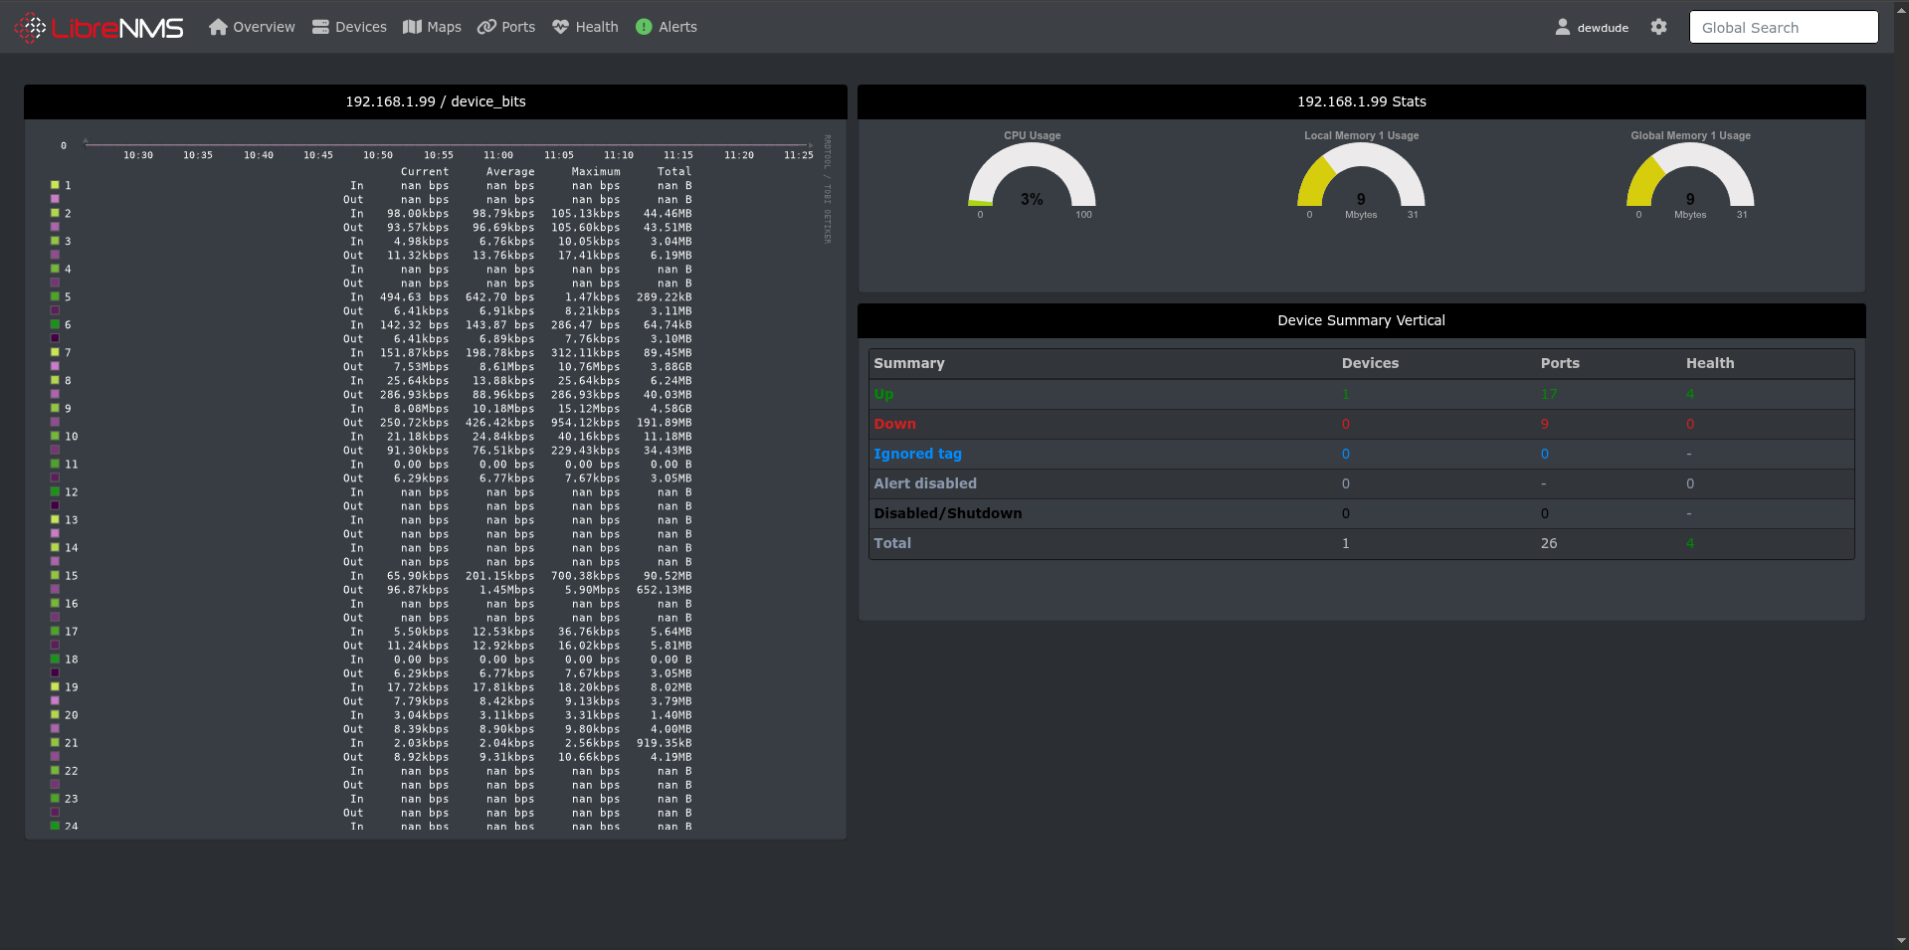Click the Up status link
Viewport: 1909px width, 950px height.
click(x=883, y=394)
